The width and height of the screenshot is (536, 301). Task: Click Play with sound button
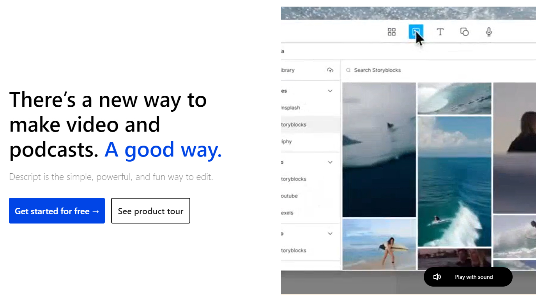point(468,277)
